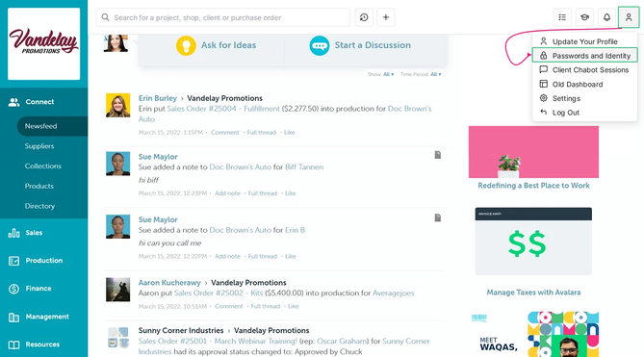Select Passwords and Identity menu item
Screen dimensions: 644x357
[585, 56]
